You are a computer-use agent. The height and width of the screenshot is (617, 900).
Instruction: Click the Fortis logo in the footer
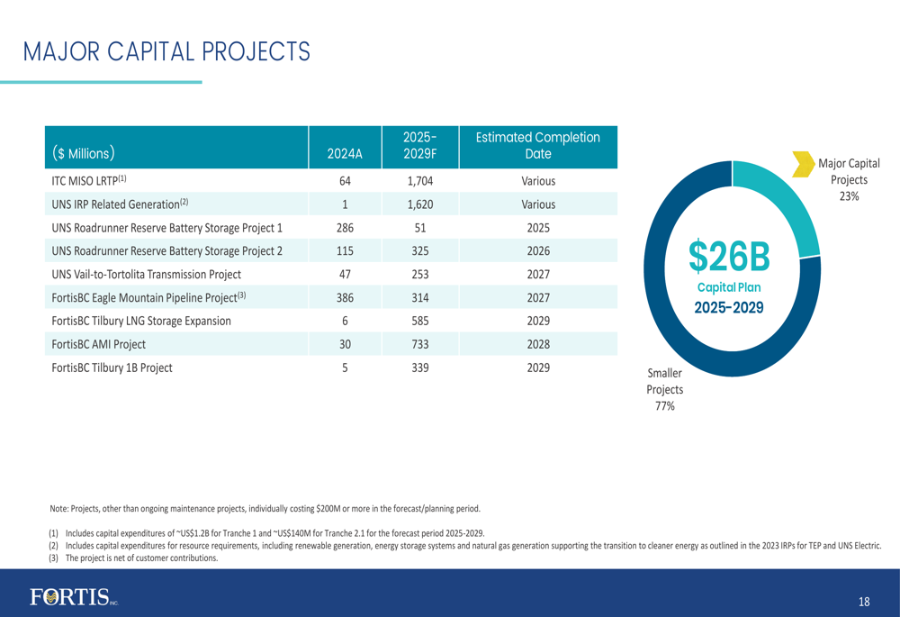pyautogui.click(x=74, y=597)
